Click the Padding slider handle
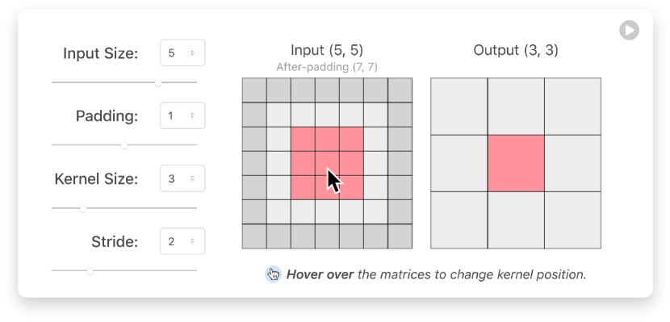The height and width of the screenshot is (322, 670). tap(124, 145)
